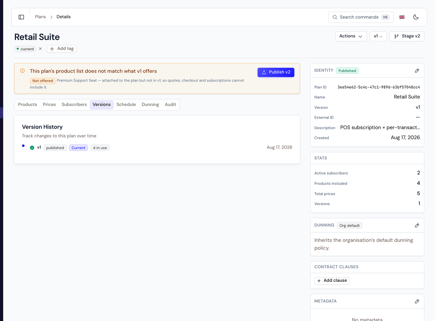435x321 pixels.
Task: Navigate to Plans breadcrumb link
Action: coord(40,17)
